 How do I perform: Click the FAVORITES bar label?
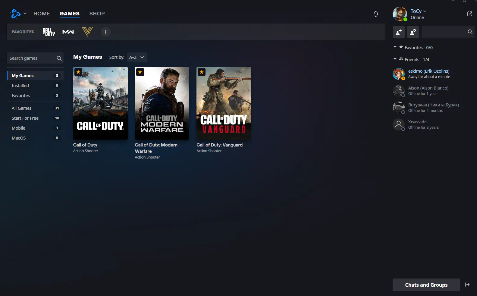pos(23,32)
